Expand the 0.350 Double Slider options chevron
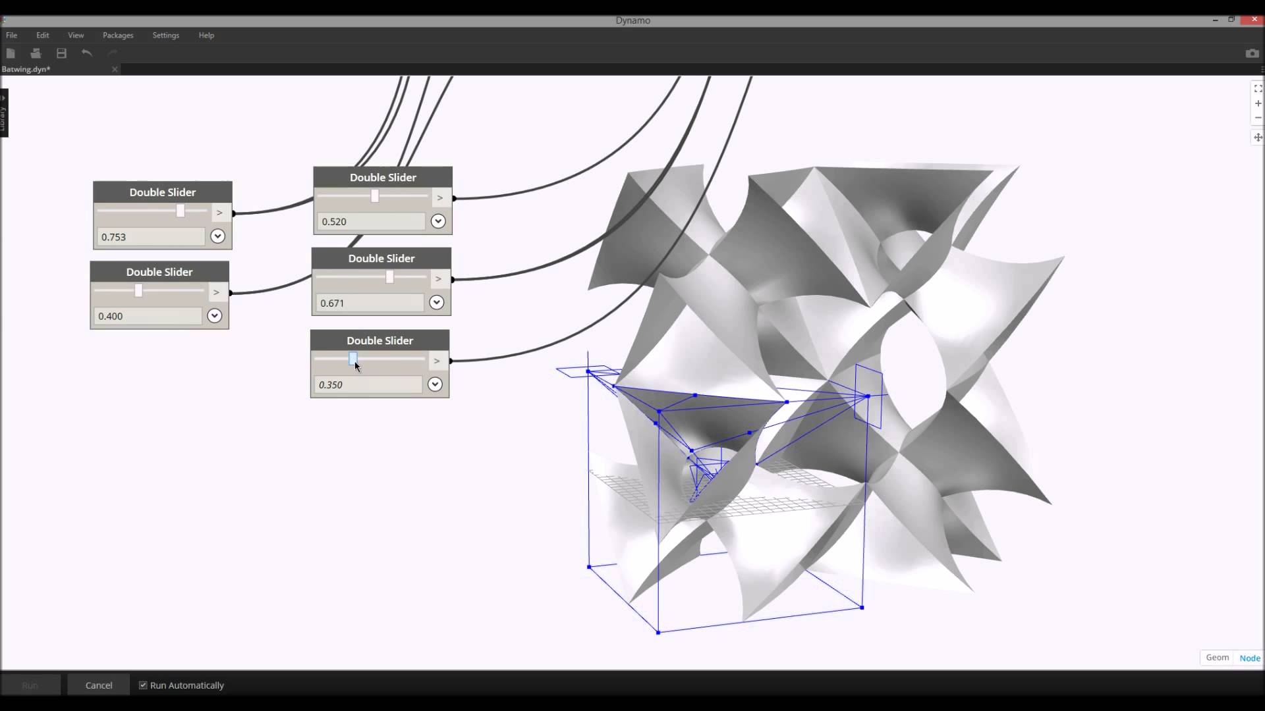The height and width of the screenshot is (711, 1265). click(x=434, y=384)
